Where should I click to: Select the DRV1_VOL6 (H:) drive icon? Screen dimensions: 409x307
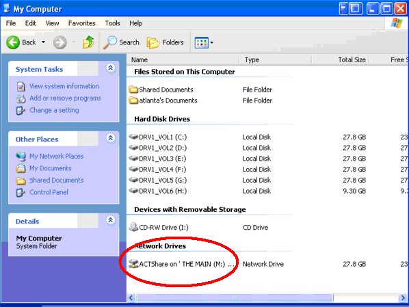coord(133,191)
